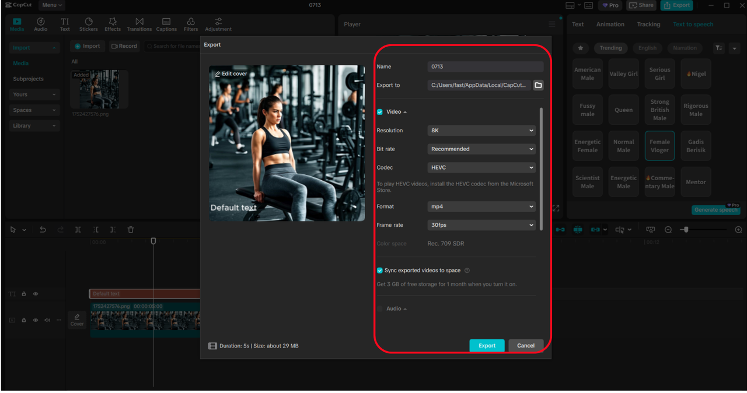Viewport: 747px width, 393px height.
Task: Open the Effects tool icon
Action: tap(113, 22)
